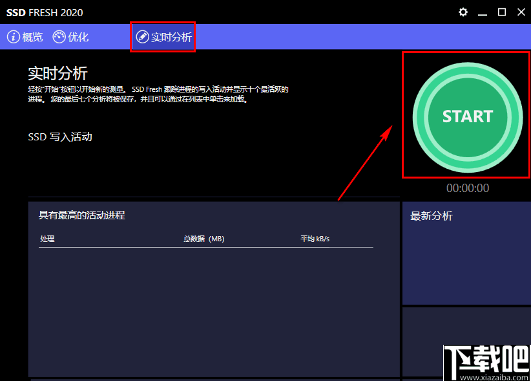Click the pen icon on the 实时分析 button

(x=143, y=37)
